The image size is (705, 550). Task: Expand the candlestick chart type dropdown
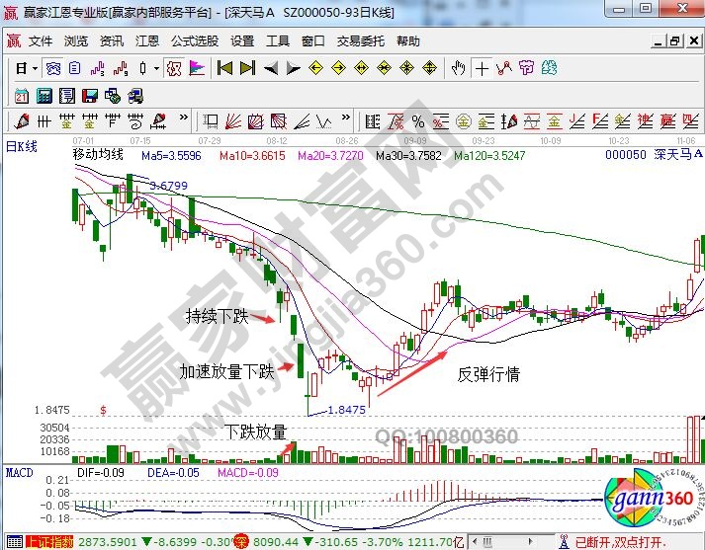tap(155, 68)
